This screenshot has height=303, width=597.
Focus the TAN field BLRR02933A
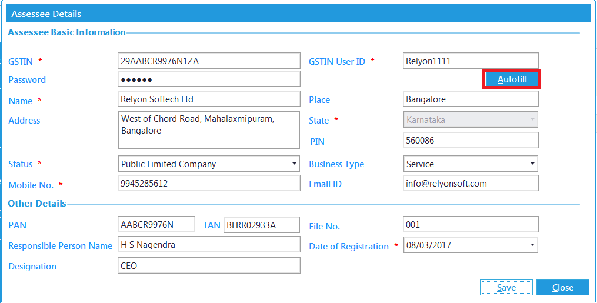(262, 225)
